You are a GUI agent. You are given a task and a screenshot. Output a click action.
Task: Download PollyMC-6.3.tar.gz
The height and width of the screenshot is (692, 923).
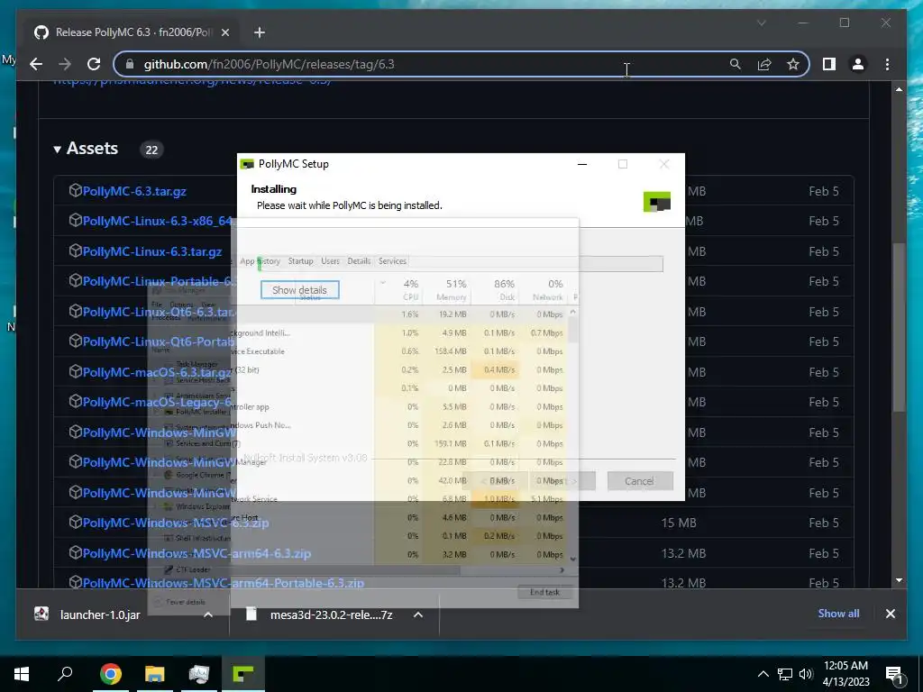[x=134, y=191]
